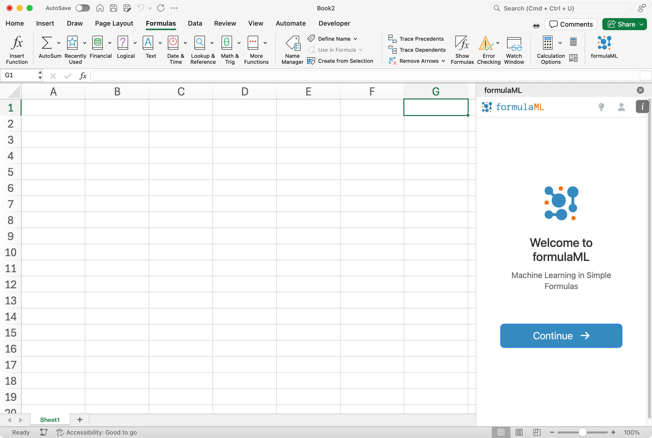The width and height of the screenshot is (652, 438).
Task: Open the Calculation Options dropdown
Action: point(560,43)
